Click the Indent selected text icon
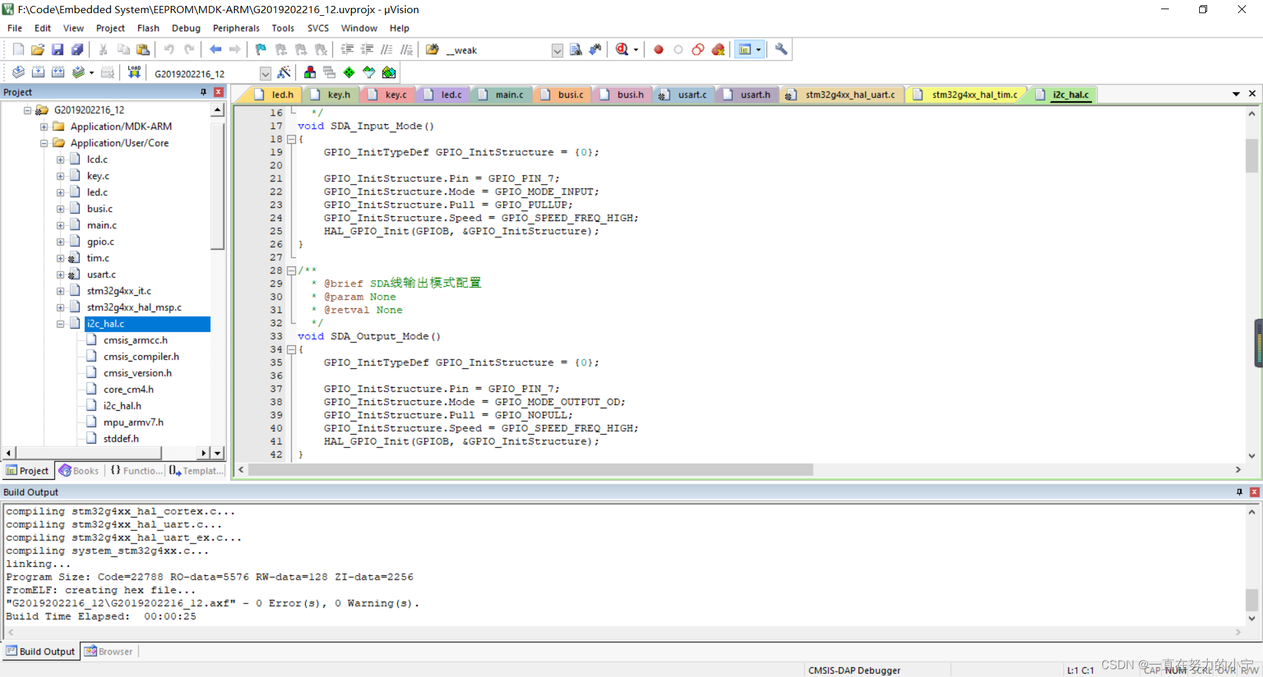1263x677 pixels. [347, 50]
